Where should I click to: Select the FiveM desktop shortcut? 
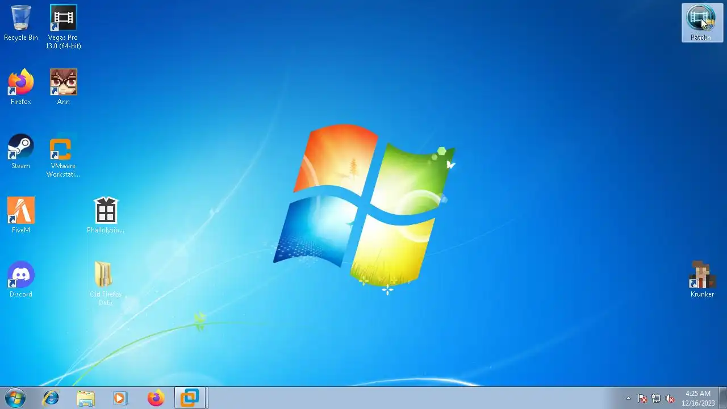point(21,216)
